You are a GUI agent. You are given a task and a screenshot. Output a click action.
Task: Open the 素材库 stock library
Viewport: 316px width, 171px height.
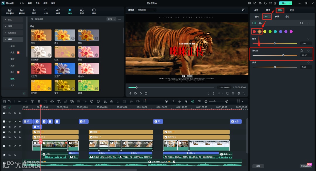click(22, 11)
